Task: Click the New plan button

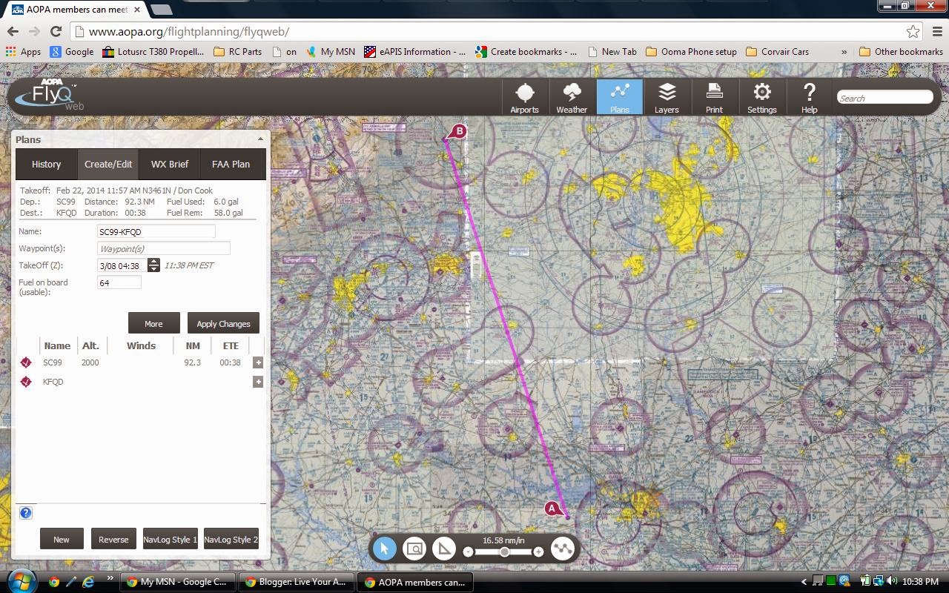Action: point(62,539)
